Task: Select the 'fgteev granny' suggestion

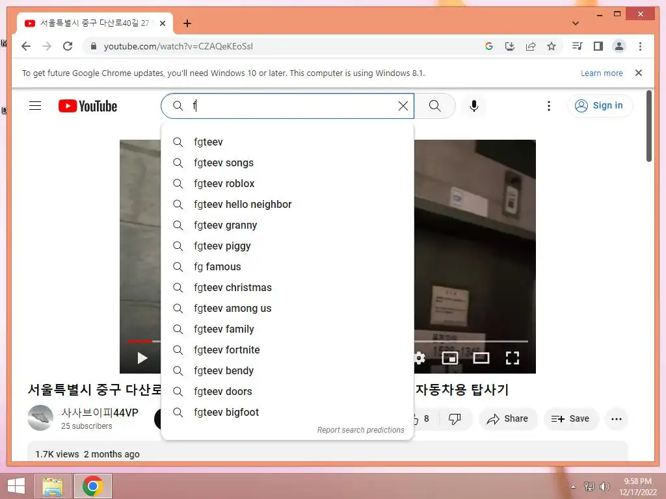Action: [x=287, y=225]
